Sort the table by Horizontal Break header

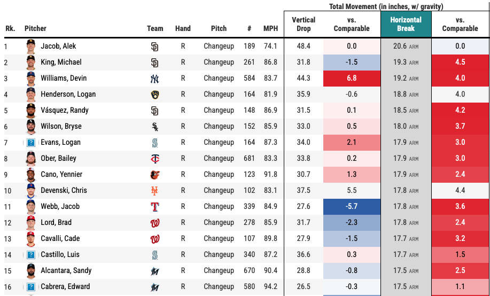[x=406, y=24]
